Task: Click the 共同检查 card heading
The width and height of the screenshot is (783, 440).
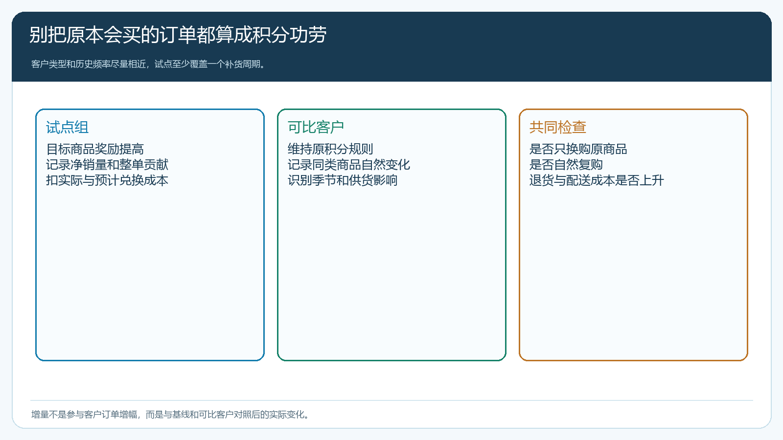Action: tap(558, 128)
